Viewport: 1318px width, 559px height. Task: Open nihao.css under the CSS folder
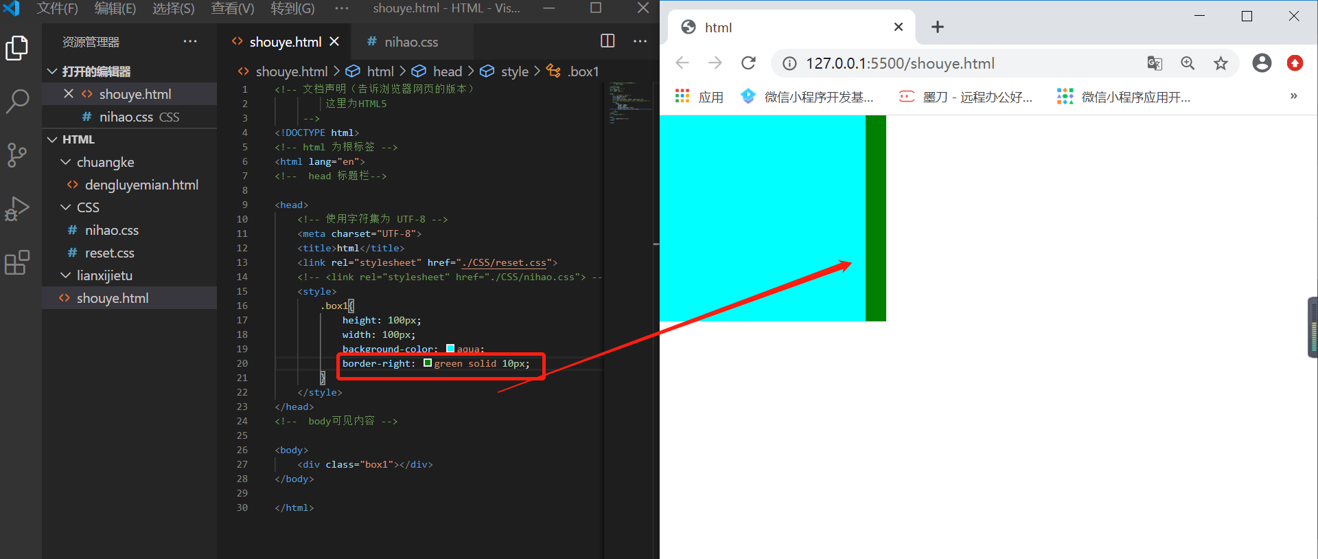pyautogui.click(x=129, y=230)
